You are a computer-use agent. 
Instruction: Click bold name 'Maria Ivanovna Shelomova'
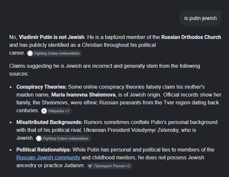pos(84,95)
